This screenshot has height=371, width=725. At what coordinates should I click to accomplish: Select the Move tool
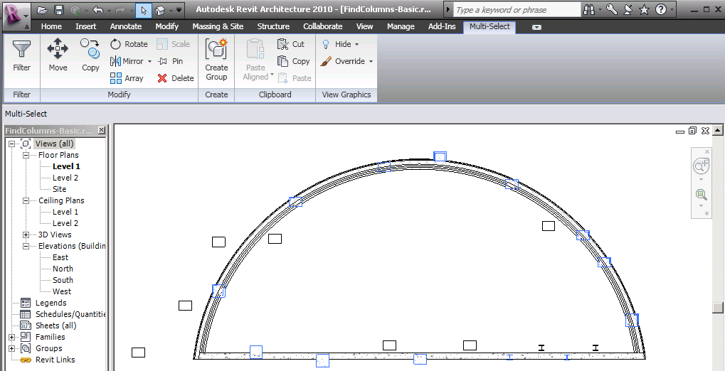point(58,56)
